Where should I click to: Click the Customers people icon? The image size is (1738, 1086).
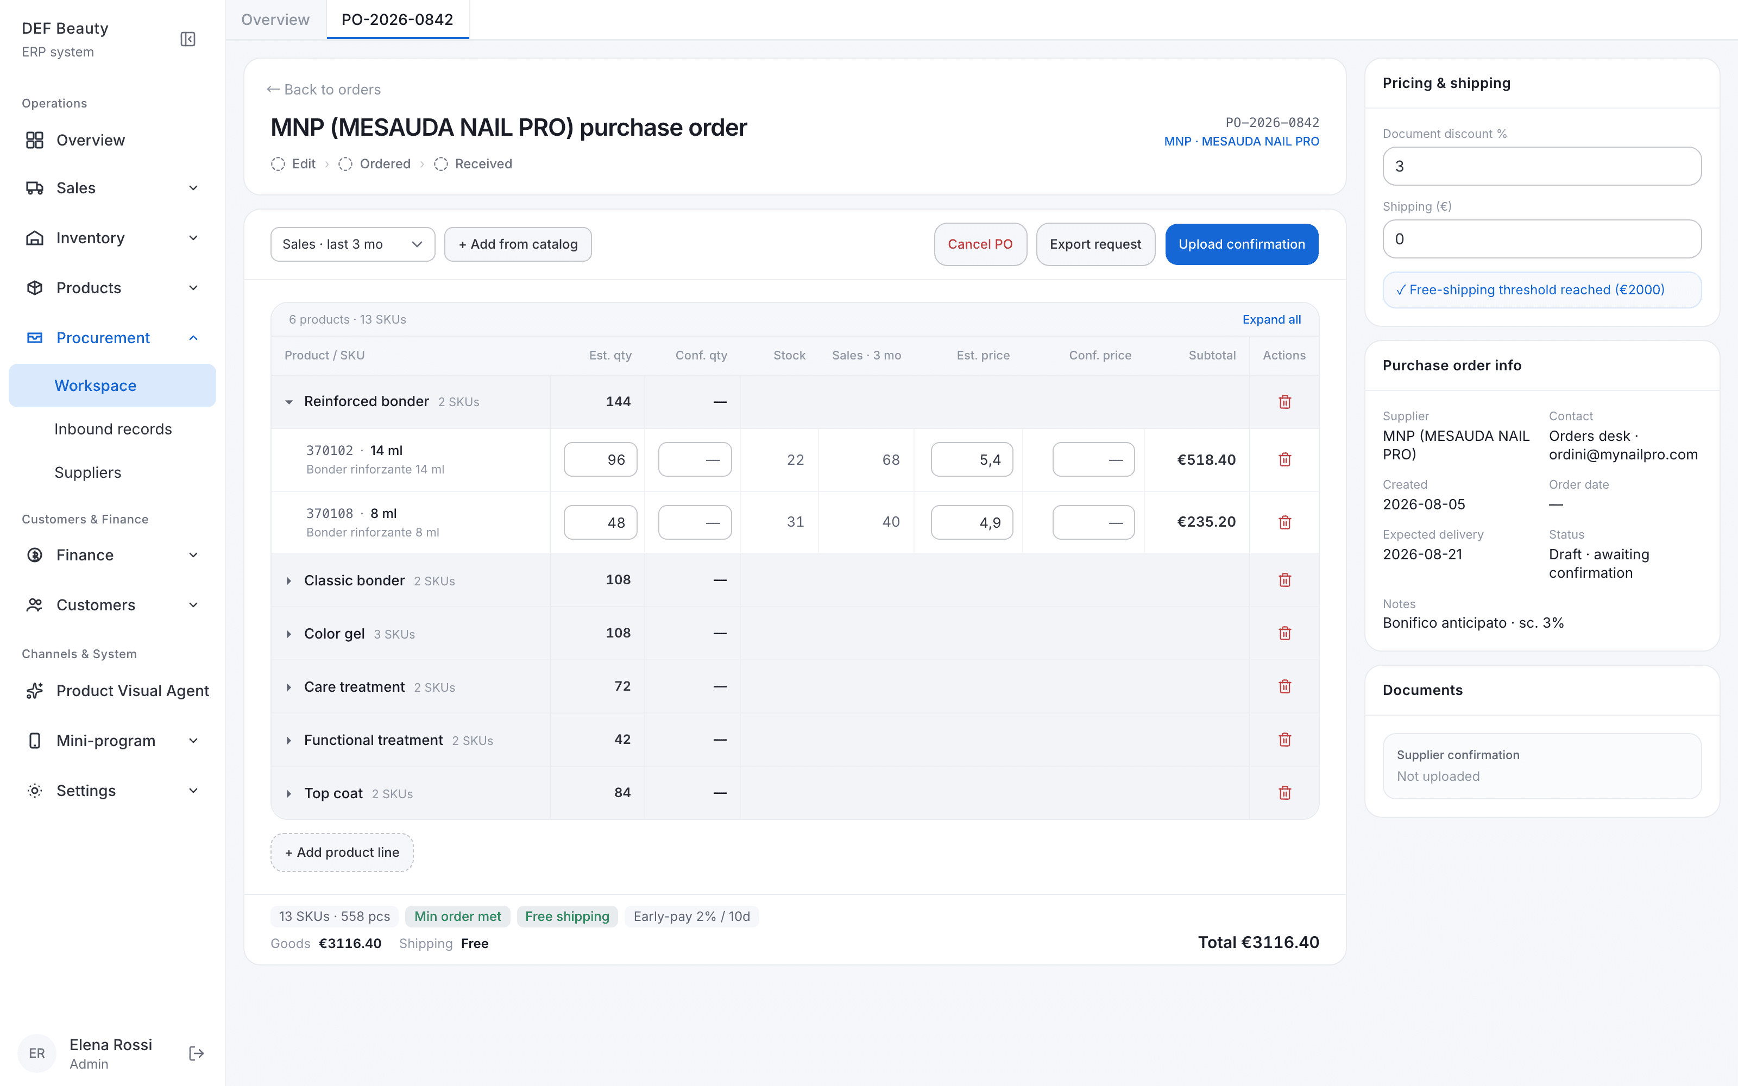(34, 605)
